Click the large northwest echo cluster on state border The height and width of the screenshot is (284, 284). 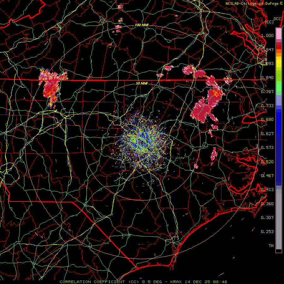(x=52, y=87)
